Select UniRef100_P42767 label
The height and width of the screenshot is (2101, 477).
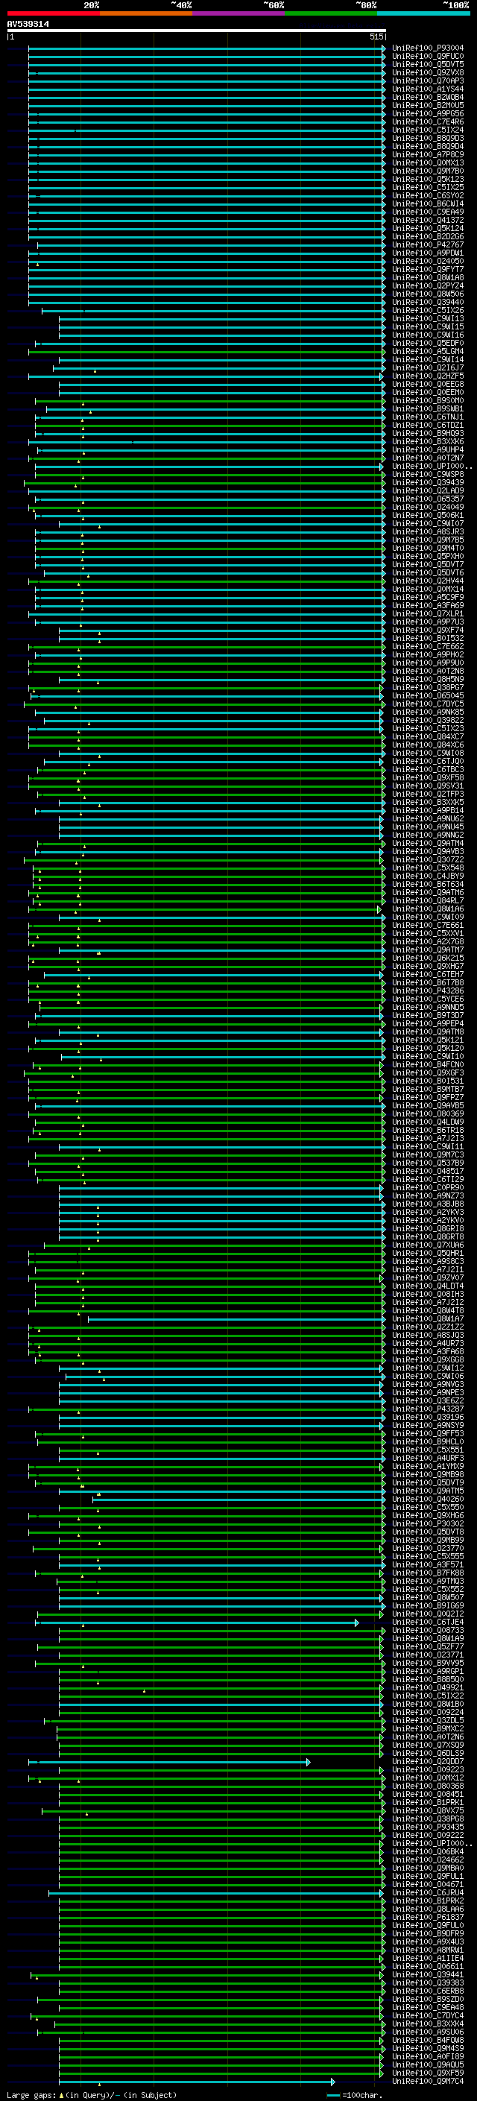tap(428, 245)
